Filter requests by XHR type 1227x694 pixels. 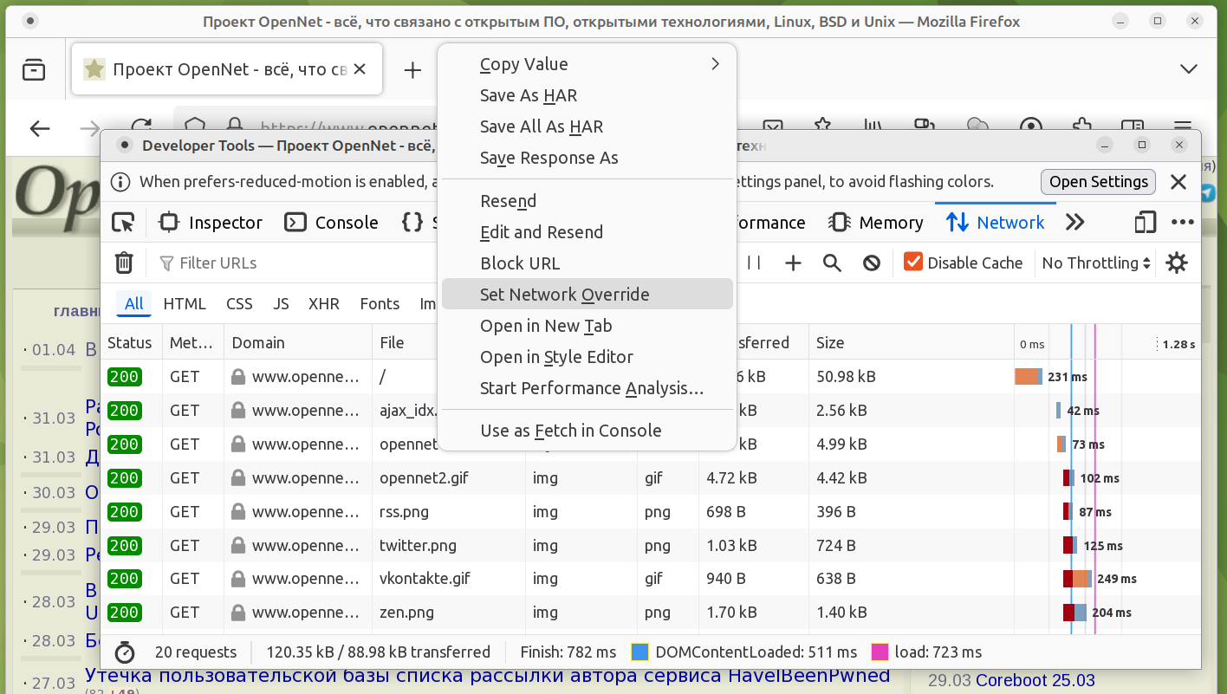click(x=324, y=303)
